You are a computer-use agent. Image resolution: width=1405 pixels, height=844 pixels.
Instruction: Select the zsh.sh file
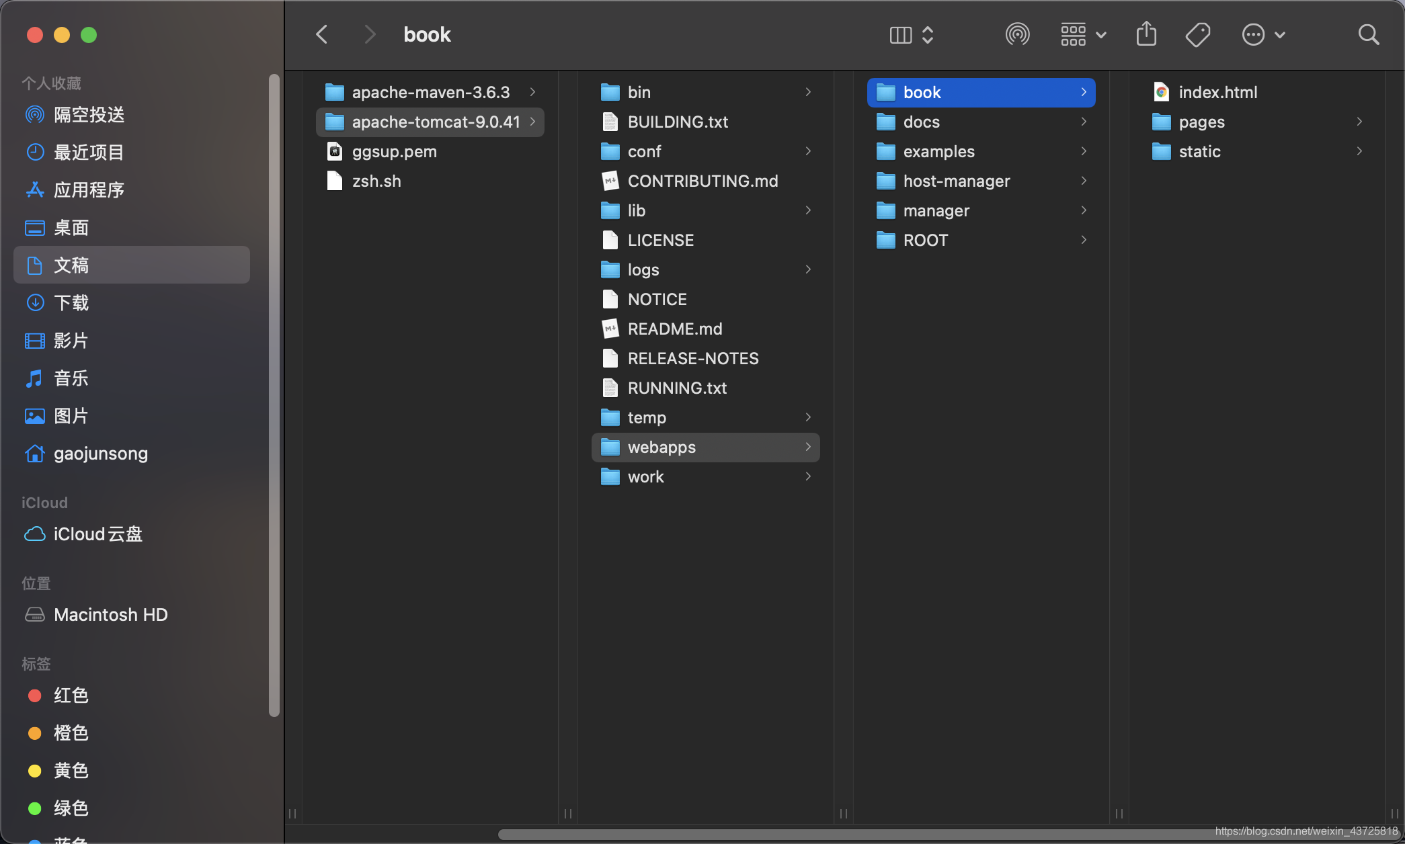tap(430, 181)
